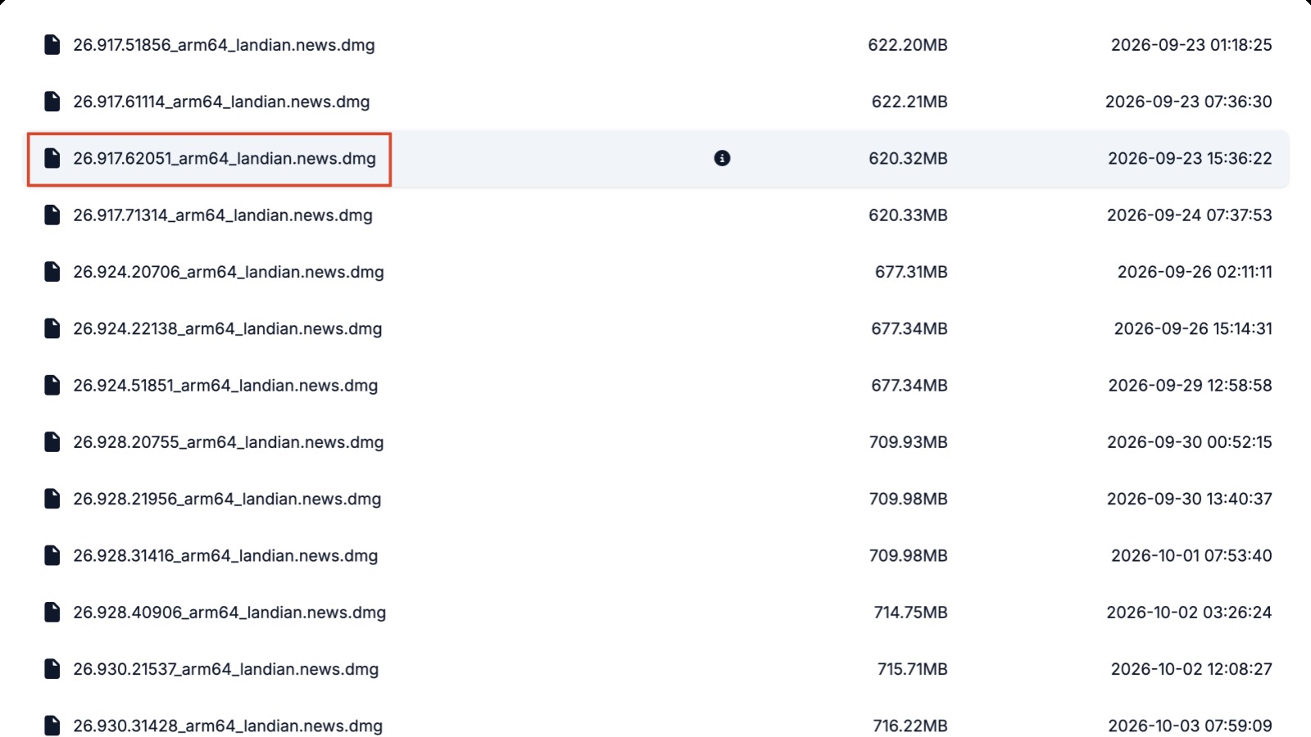Click file icon beside 26.928.31416_arm64_landian.news.dmg
1311x737 pixels.
(52, 555)
